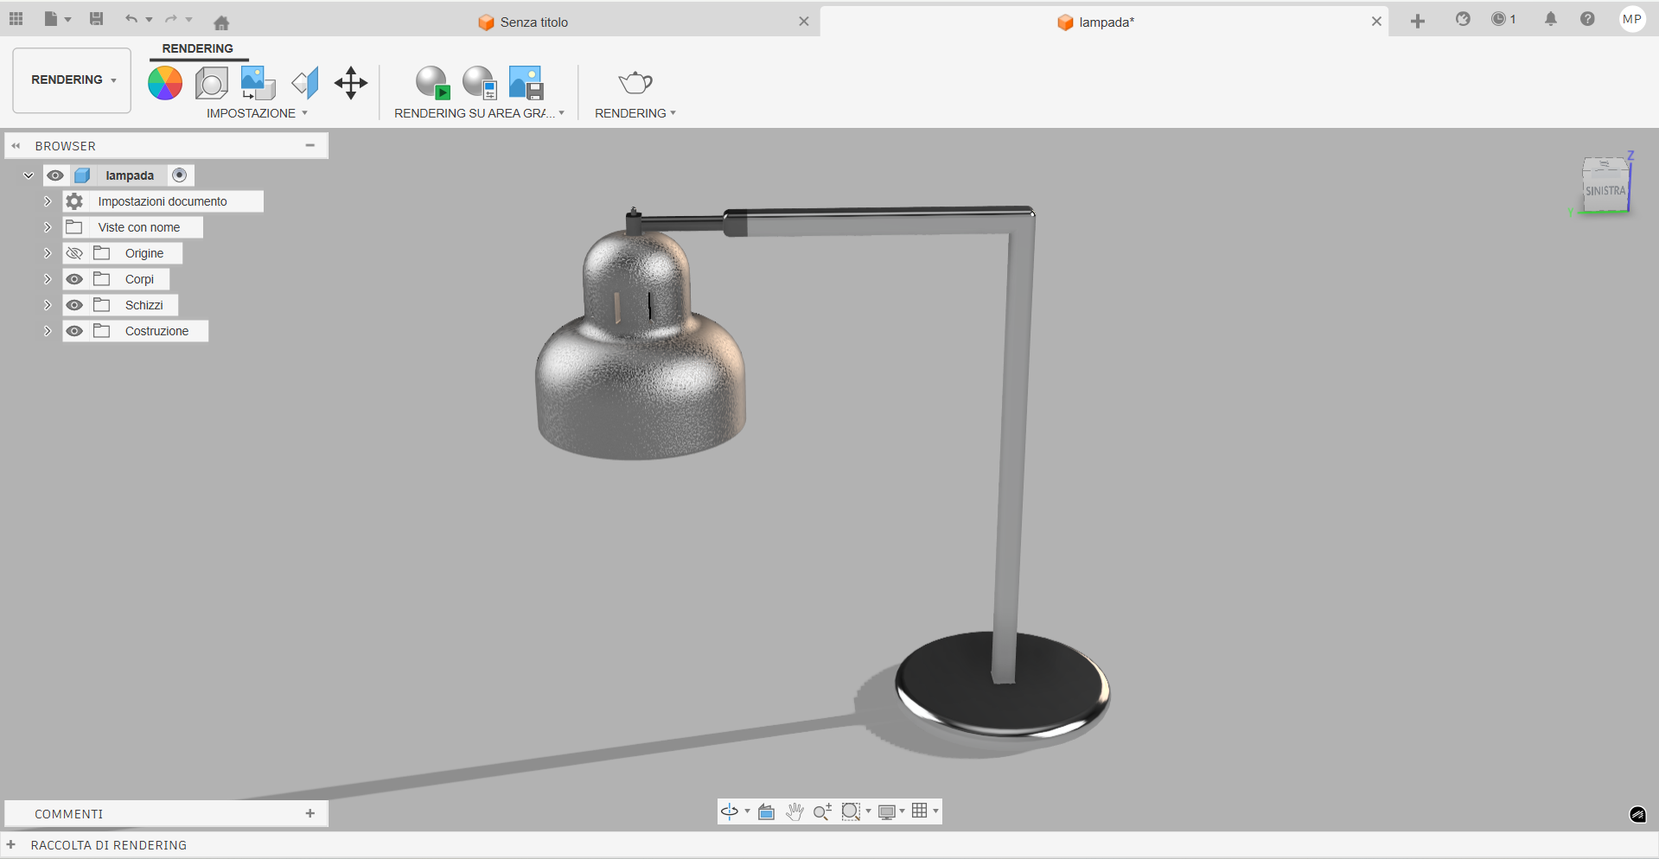Launch Rendering with the teapot icon
Screen dimensions: 1659x859
pyautogui.click(x=635, y=81)
